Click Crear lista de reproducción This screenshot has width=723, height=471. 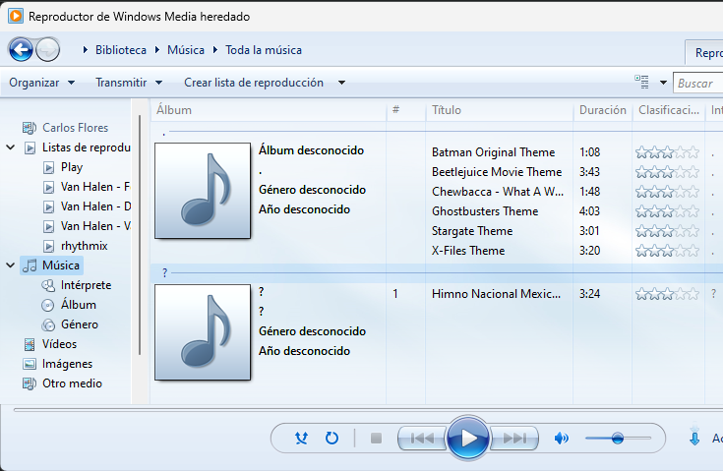tap(254, 83)
